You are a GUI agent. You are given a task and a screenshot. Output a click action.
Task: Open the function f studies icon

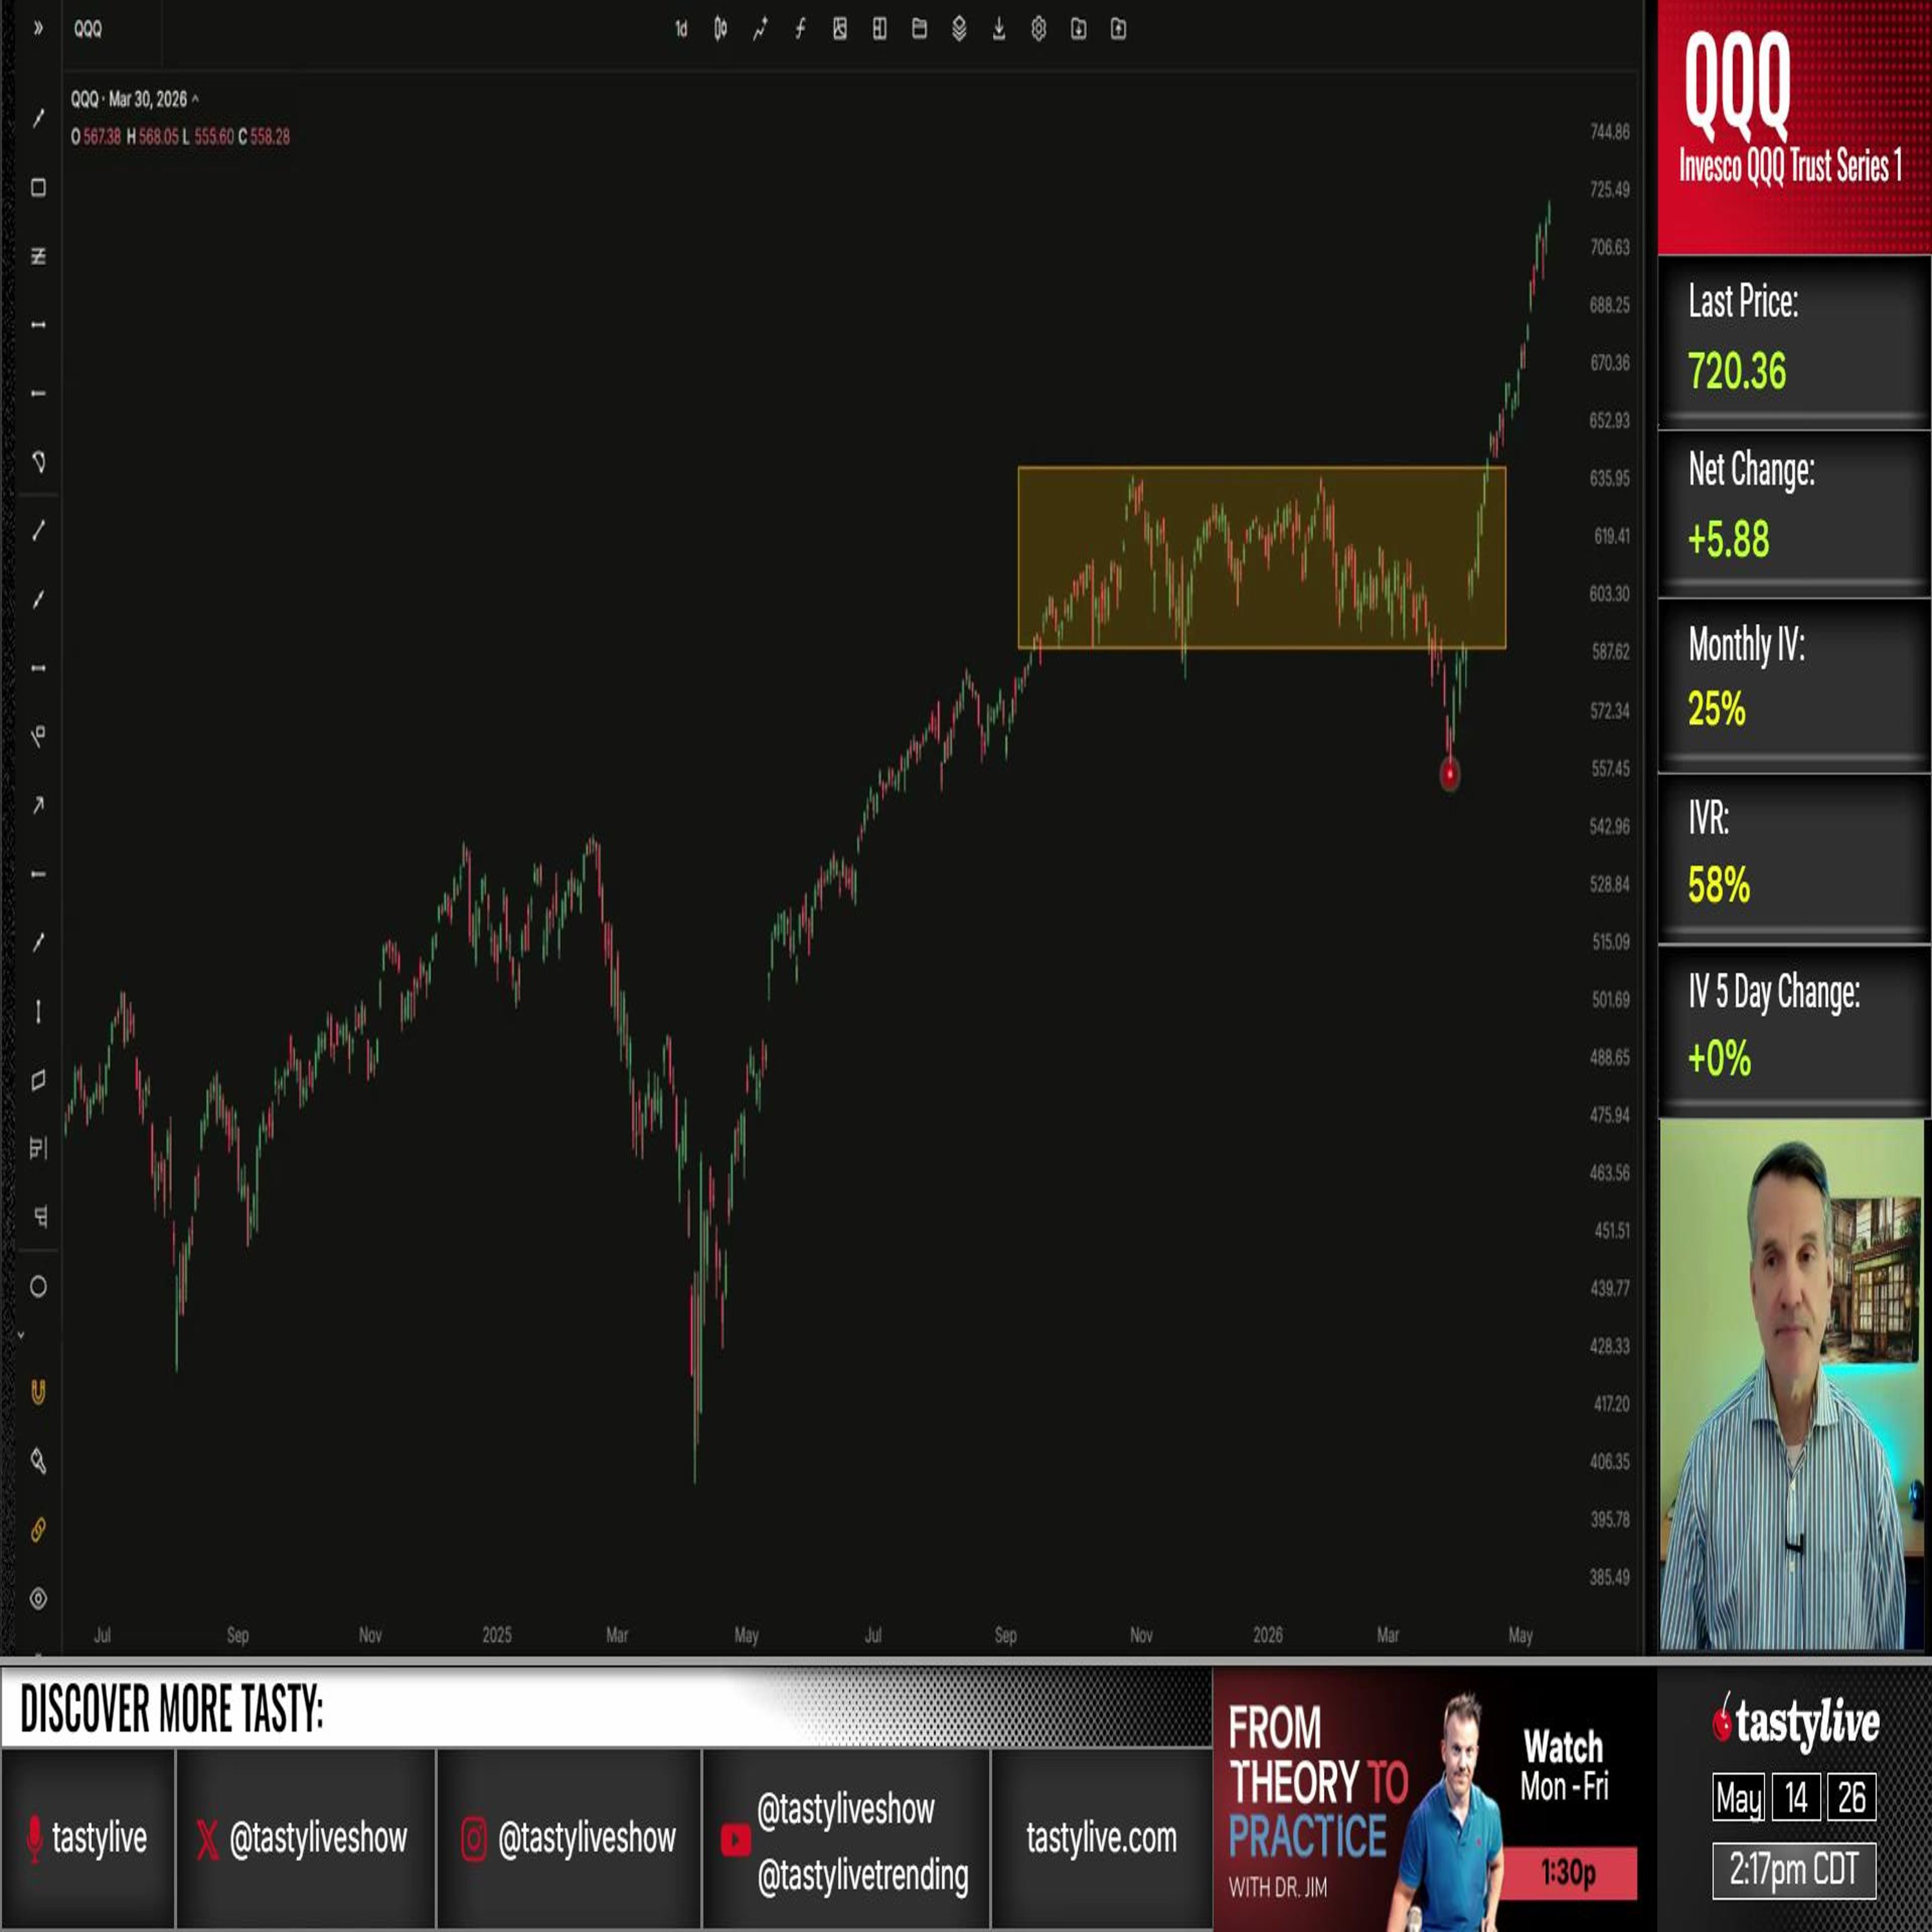pos(800,29)
